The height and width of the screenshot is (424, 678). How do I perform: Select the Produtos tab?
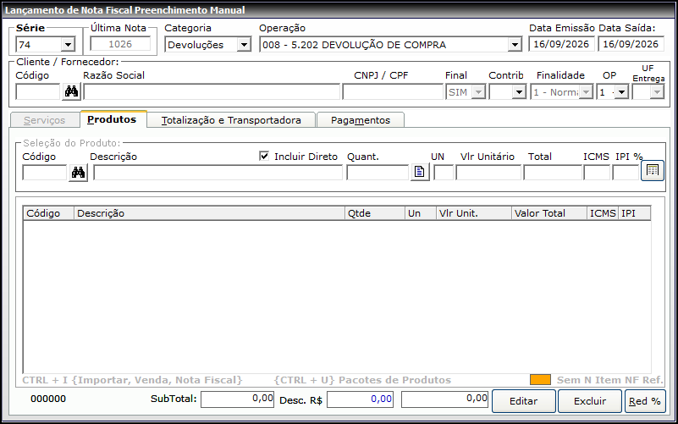(112, 119)
